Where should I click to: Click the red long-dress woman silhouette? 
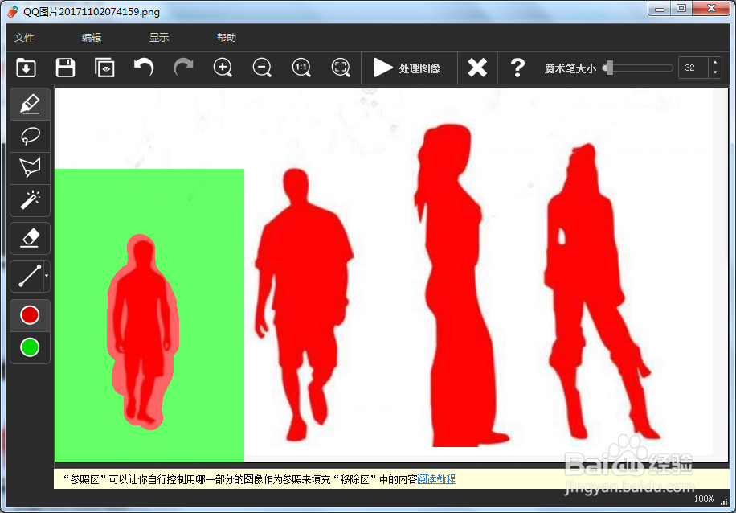(x=458, y=291)
